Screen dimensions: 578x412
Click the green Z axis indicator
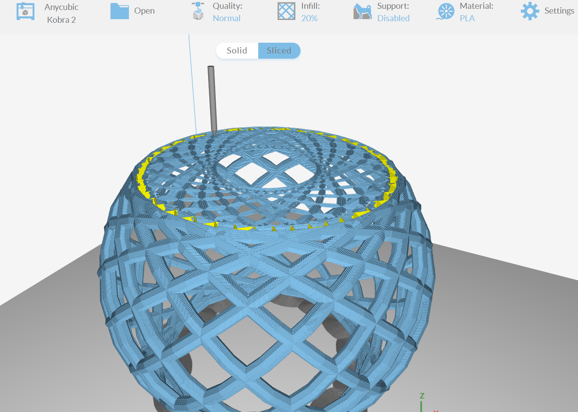tap(422, 401)
